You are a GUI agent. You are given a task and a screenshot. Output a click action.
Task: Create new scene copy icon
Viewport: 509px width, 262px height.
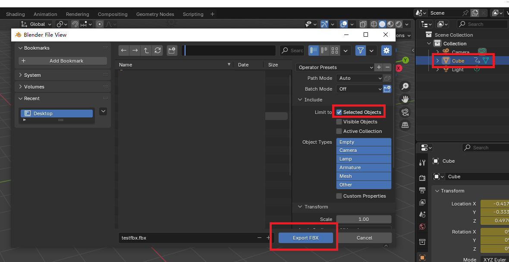click(475, 13)
